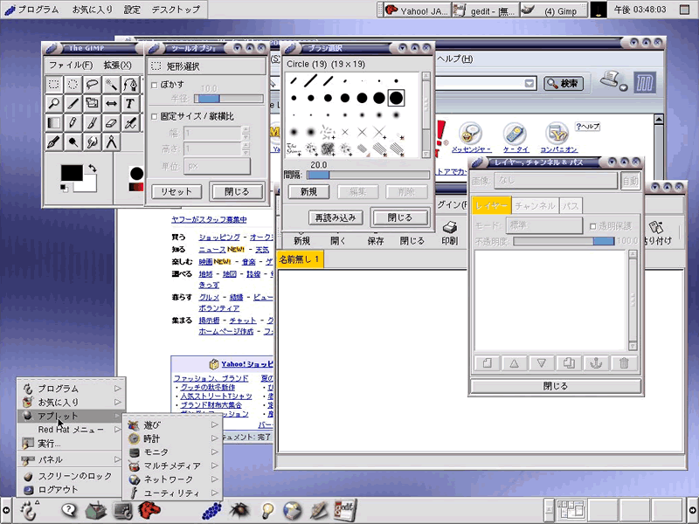Viewport: 699px width, 524px height.
Task: Pick the fuzzy select magic wand tool
Action: (x=112, y=85)
